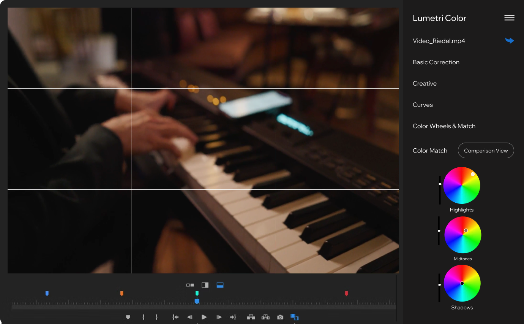524x324 pixels.
Task: Toggle the blue Comparison View icon in transport bar
Action: click(x=295, y=317)
